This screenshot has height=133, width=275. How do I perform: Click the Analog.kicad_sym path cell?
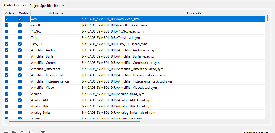coord(173,94)
